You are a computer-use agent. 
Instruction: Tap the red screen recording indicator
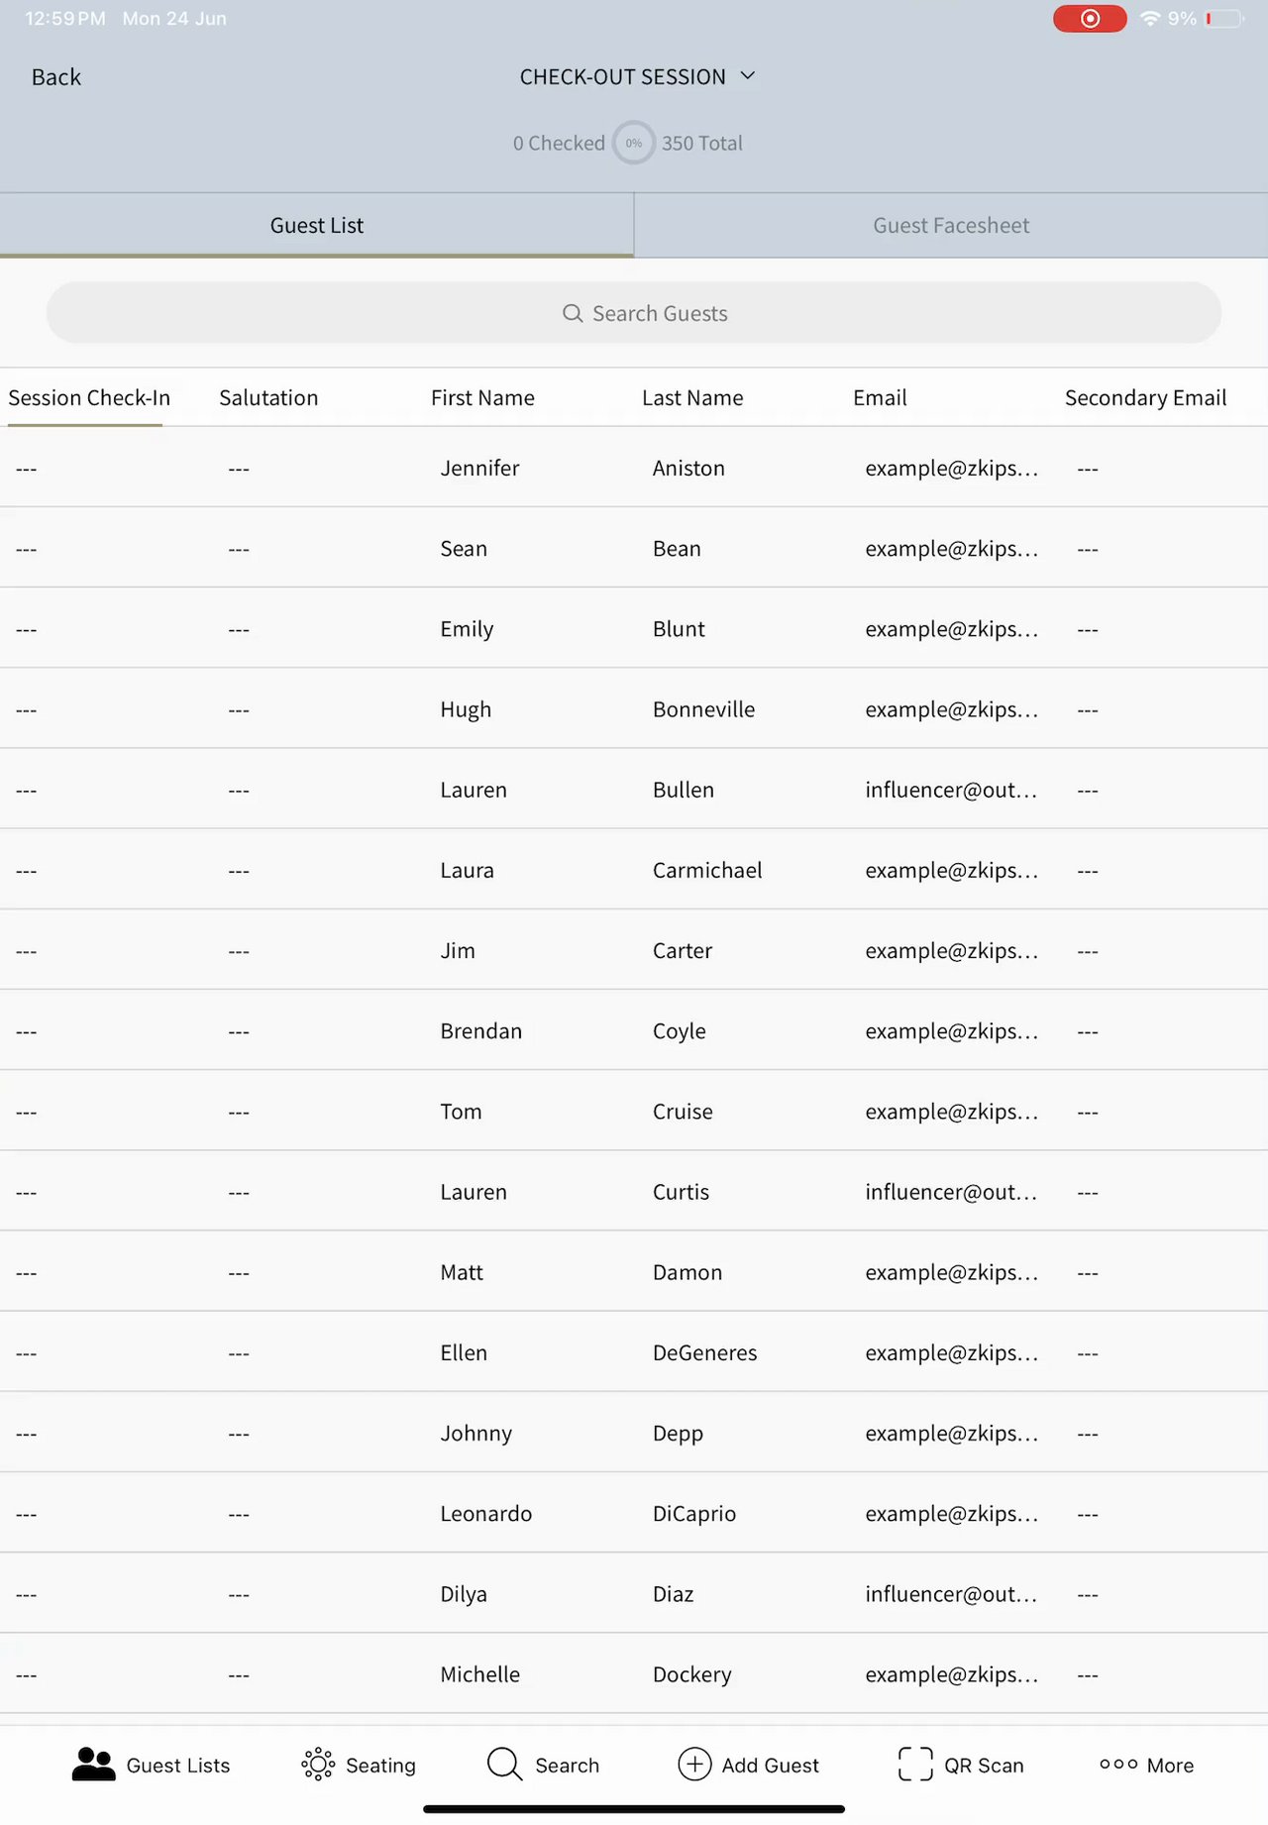click(x=1090, y=19)
